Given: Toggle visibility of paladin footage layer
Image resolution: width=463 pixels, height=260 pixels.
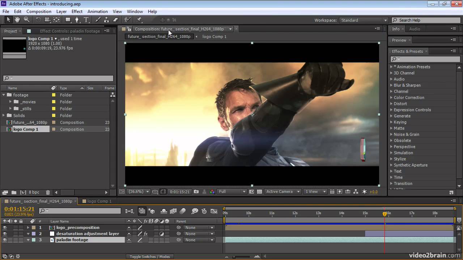Looking at the screenshot, I should (x=5, y=240).
